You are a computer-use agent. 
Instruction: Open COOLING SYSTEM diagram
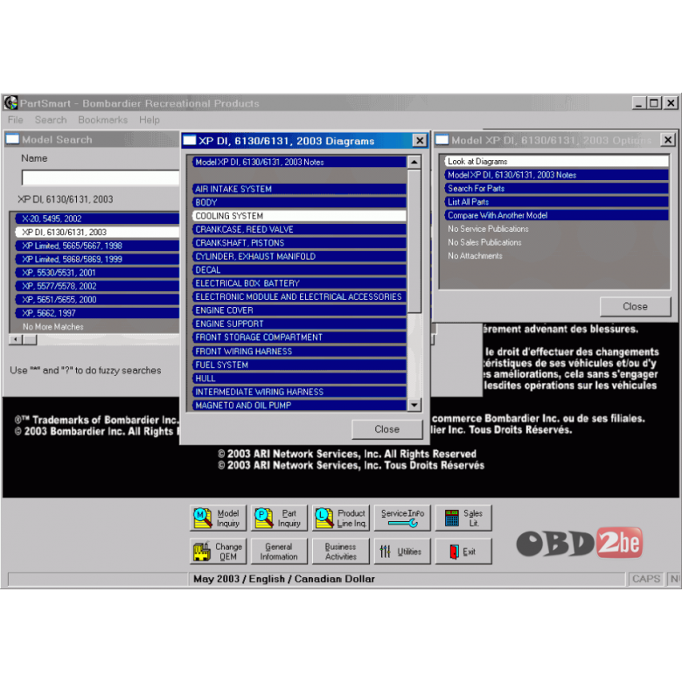coord(299,216)
